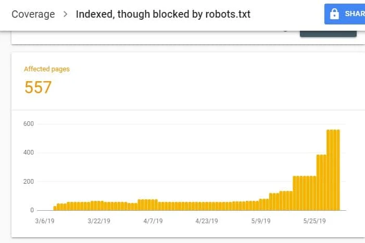The width and height of the screenshot is (365, 243).
Task: Click the 4/7/19 date axis label
Action: pos(153,221)
